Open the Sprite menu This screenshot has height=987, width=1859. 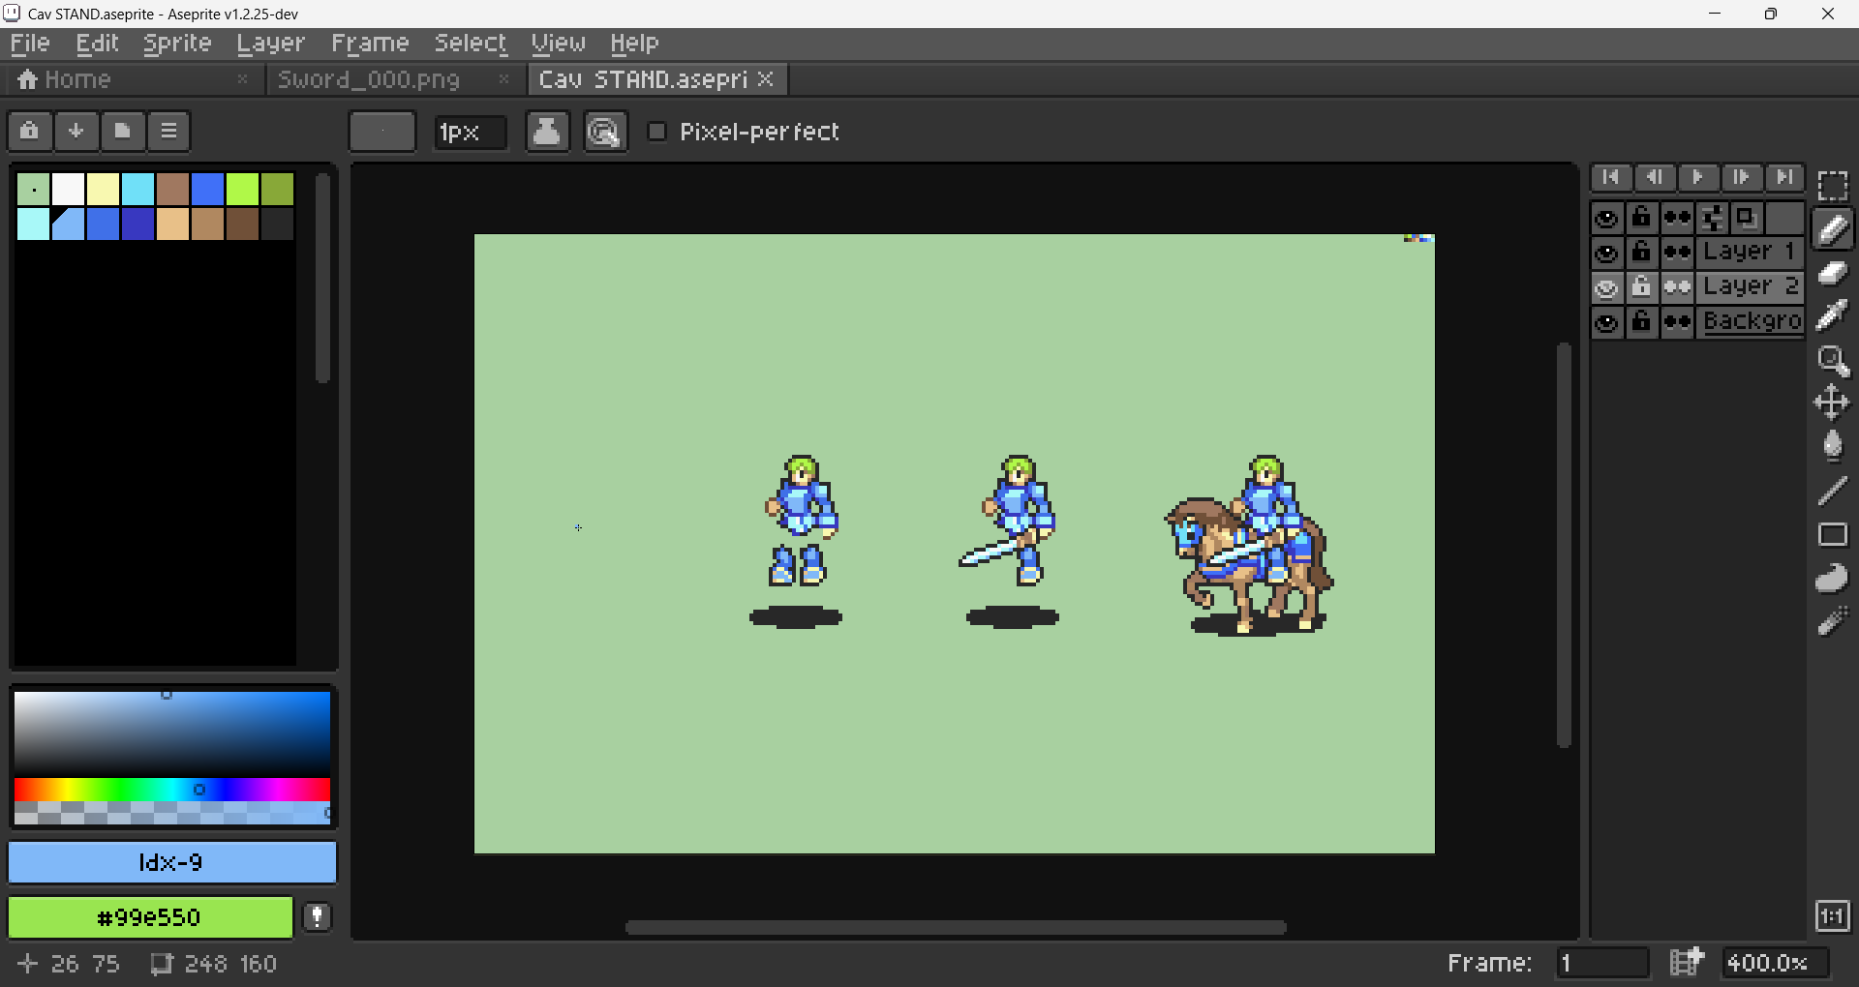pyautogui.click(x=177, y=44)
